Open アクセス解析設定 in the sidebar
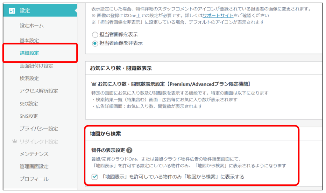Viewport: 326px width, 193px height. [39, 91]
